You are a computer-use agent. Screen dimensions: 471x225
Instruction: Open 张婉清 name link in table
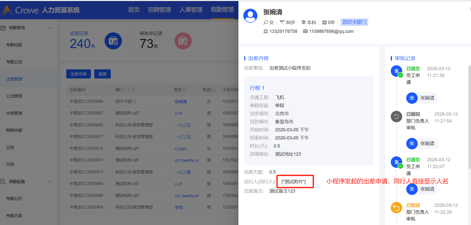click(x=181, y=101)
